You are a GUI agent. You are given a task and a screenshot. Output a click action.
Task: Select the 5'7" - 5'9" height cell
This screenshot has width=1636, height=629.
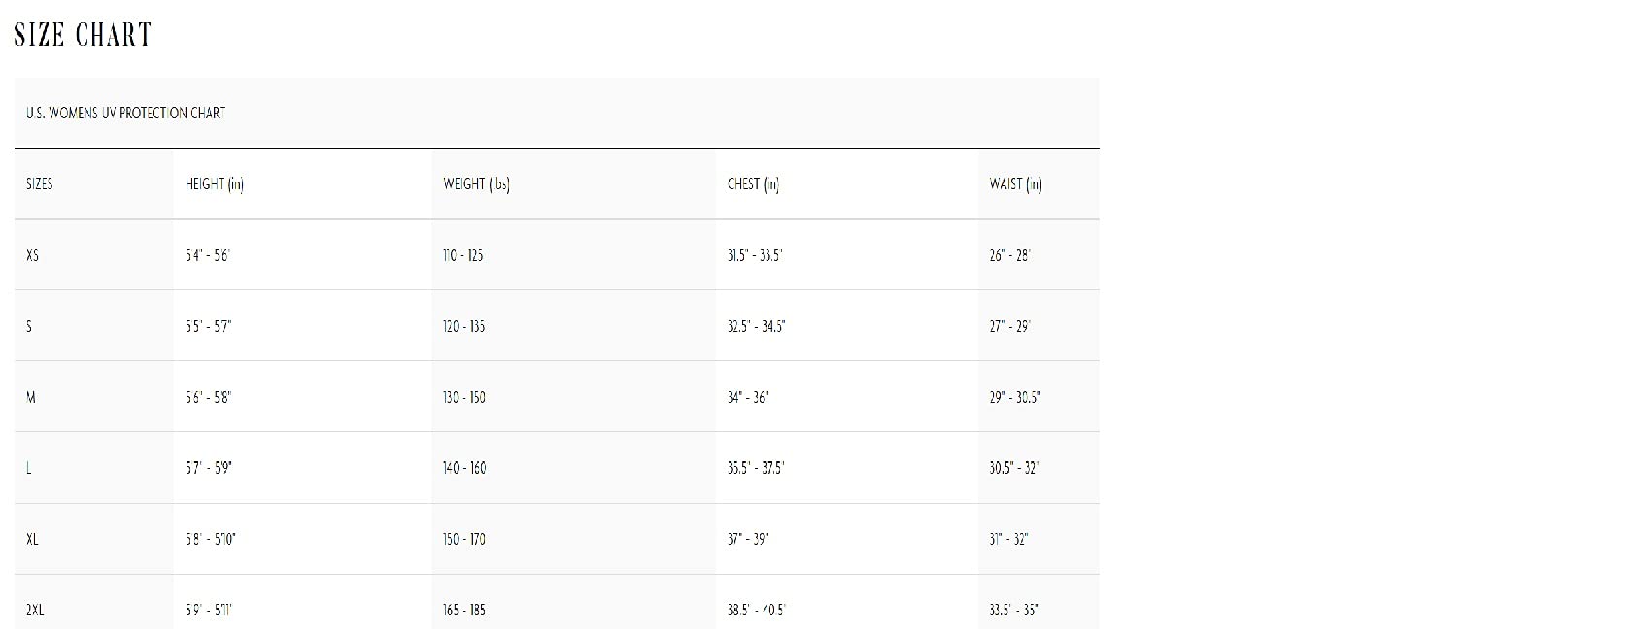(209, 468)
